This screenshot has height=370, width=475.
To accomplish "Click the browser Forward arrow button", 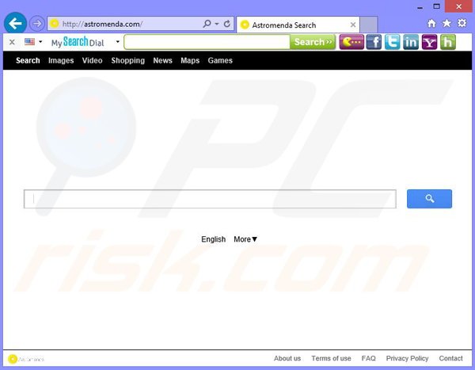I will (37, 23).
